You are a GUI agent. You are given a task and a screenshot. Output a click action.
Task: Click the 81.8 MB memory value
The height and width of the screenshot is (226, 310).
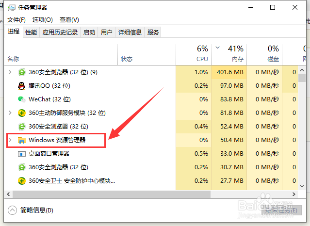(232, 113)
